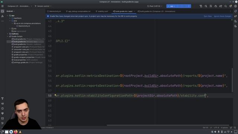The image size is (238, 134).
Task: Click the intention lightbulb on line 58
Action: 55,95
